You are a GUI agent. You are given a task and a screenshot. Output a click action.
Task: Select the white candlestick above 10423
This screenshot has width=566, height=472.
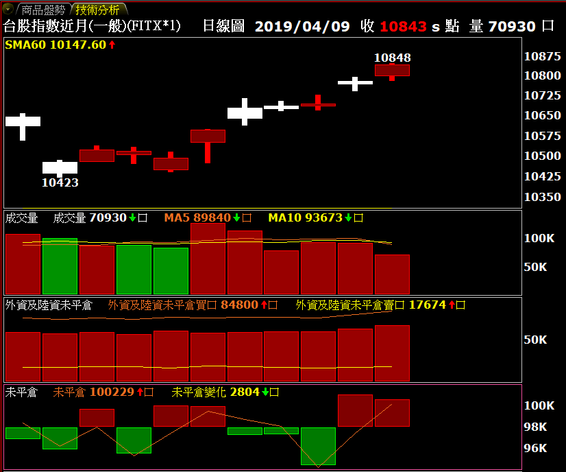tap(60, 168)
